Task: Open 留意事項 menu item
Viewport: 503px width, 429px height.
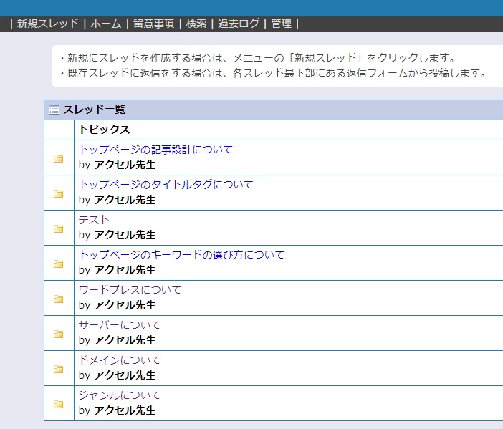Action: coord(153,24)
